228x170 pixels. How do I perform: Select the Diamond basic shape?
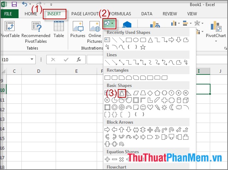point(150,93)
